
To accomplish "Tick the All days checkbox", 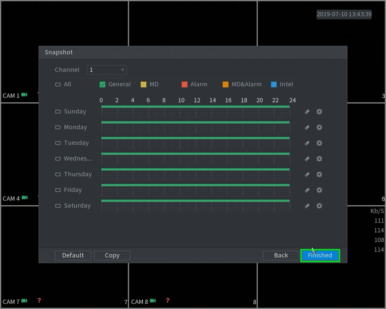I will pos(58,84).
